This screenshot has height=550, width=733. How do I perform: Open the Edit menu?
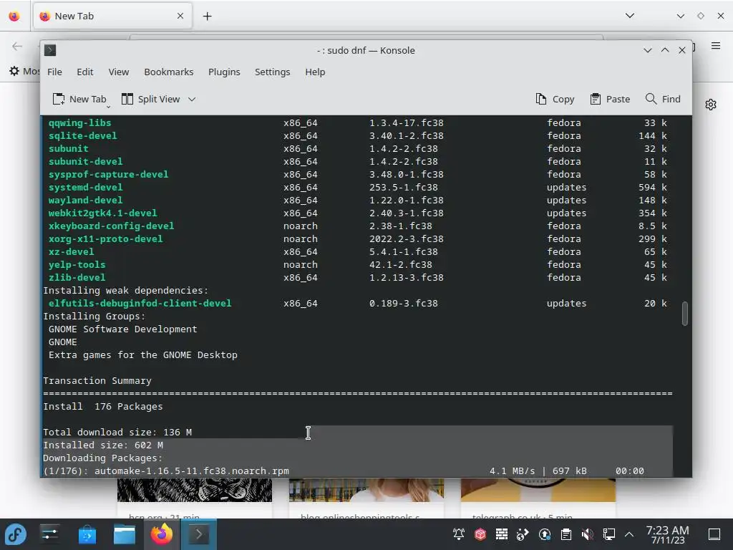pos(85,72)
